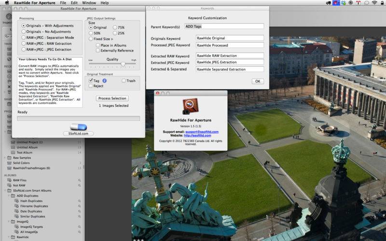The height and width of the screenshot is (241, 386).
Task: Choose the 25% JPEG size option
Action: [x=115, y=33]
